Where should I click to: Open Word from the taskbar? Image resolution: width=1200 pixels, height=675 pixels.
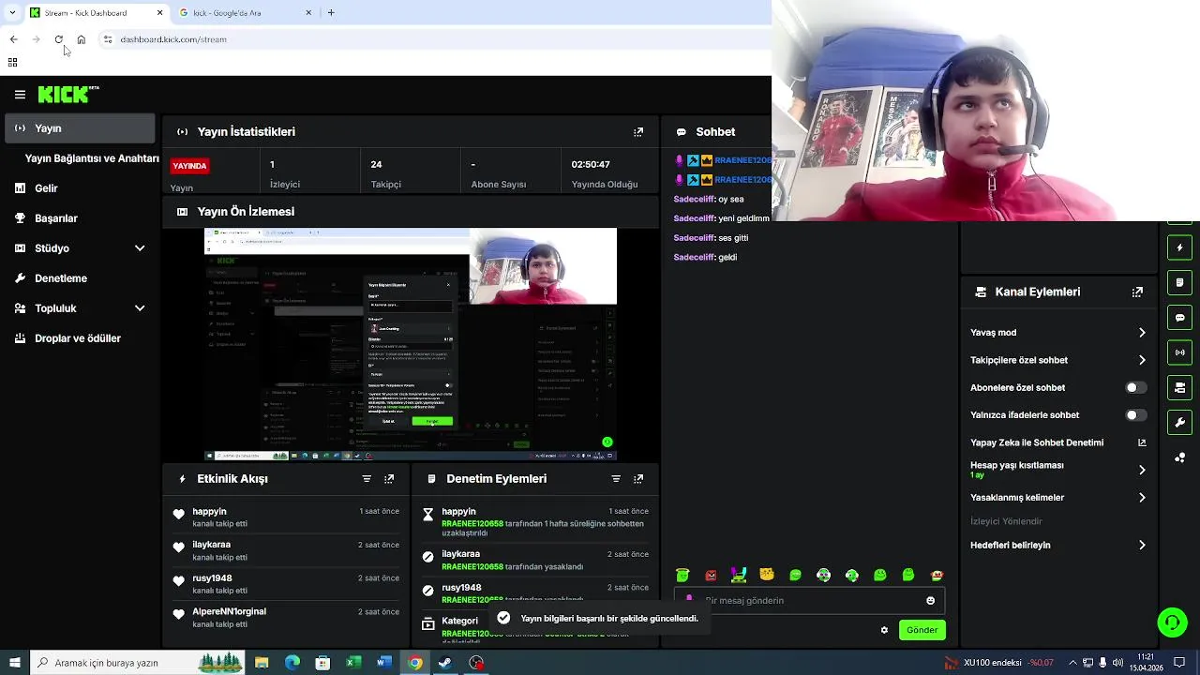[x=384, y=663]
